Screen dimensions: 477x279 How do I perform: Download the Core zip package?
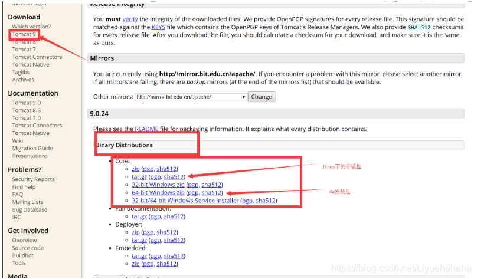(x=136, y=169)
